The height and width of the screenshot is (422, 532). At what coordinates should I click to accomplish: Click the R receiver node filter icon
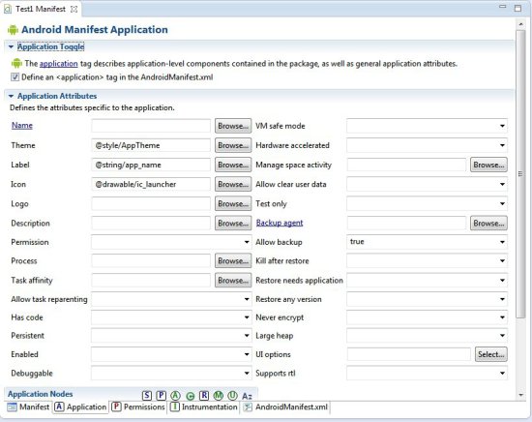click(x=204, y=395)
